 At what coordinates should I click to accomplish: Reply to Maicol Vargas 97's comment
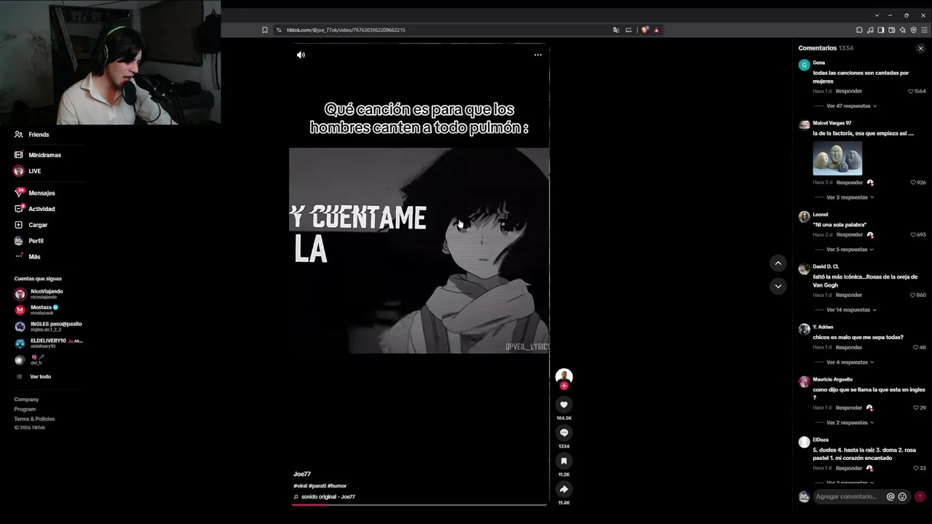850,183
